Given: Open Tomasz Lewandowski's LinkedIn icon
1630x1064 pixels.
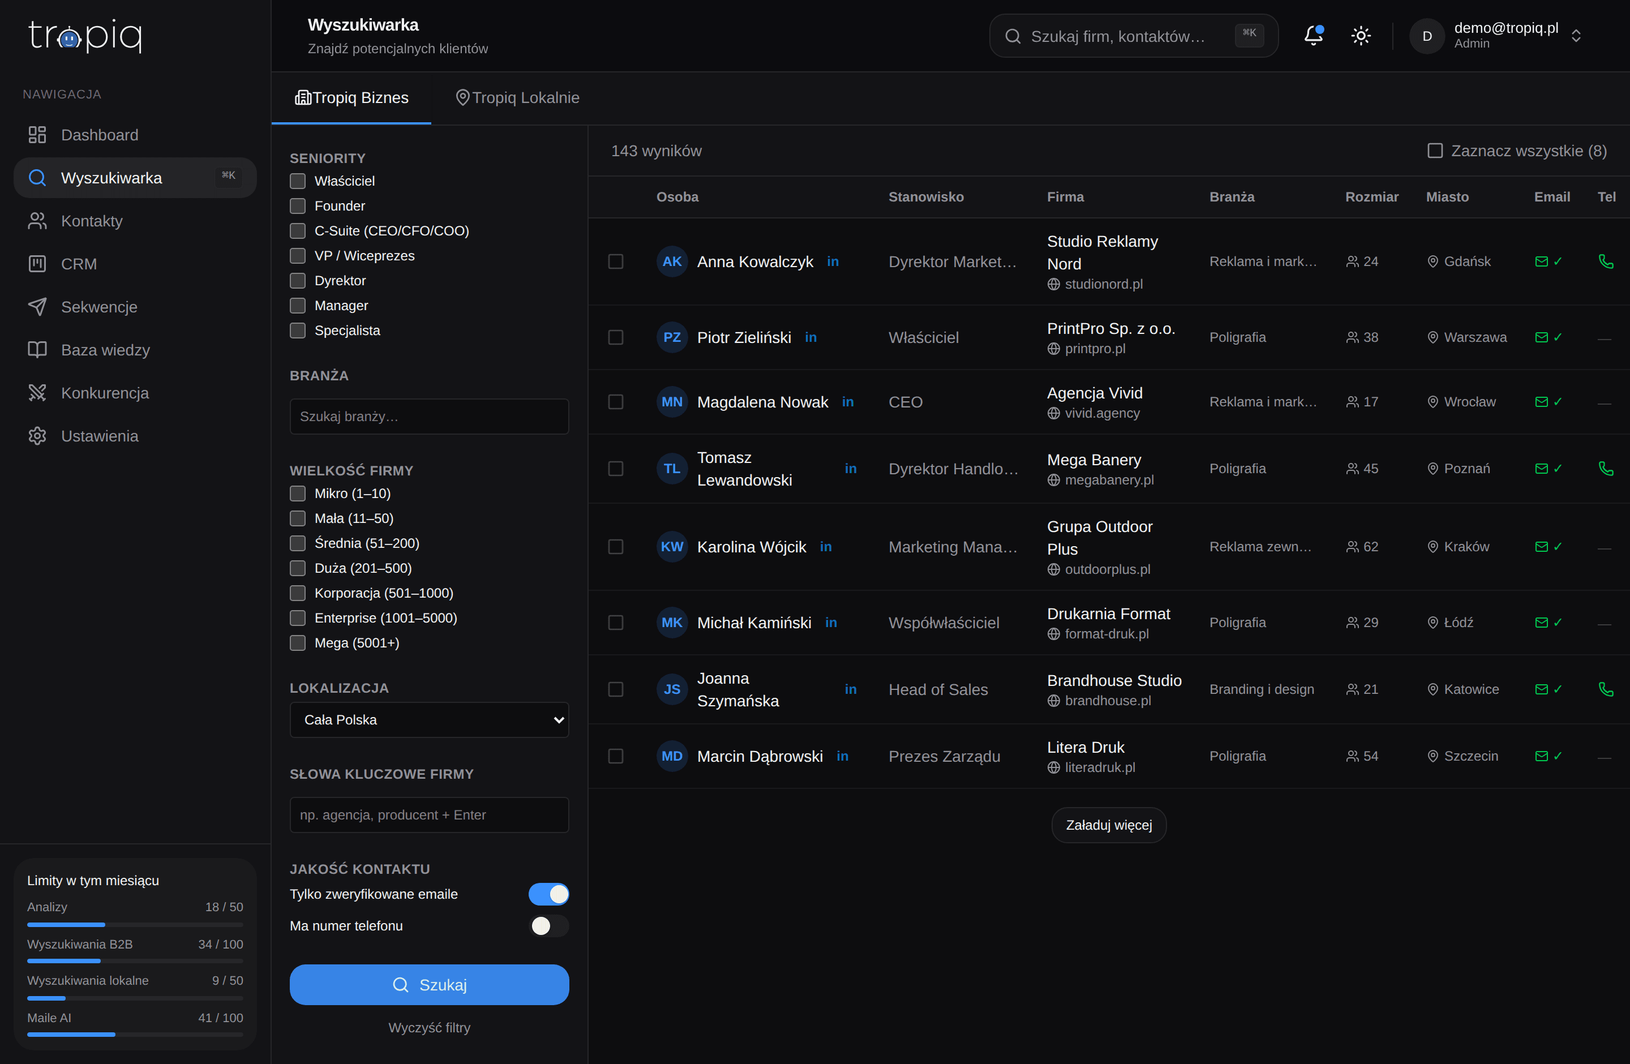Looking at the screenshot, I should (851, 469).
